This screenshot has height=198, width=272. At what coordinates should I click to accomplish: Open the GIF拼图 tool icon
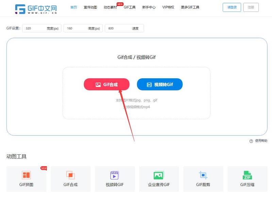[x=27, y=175]
